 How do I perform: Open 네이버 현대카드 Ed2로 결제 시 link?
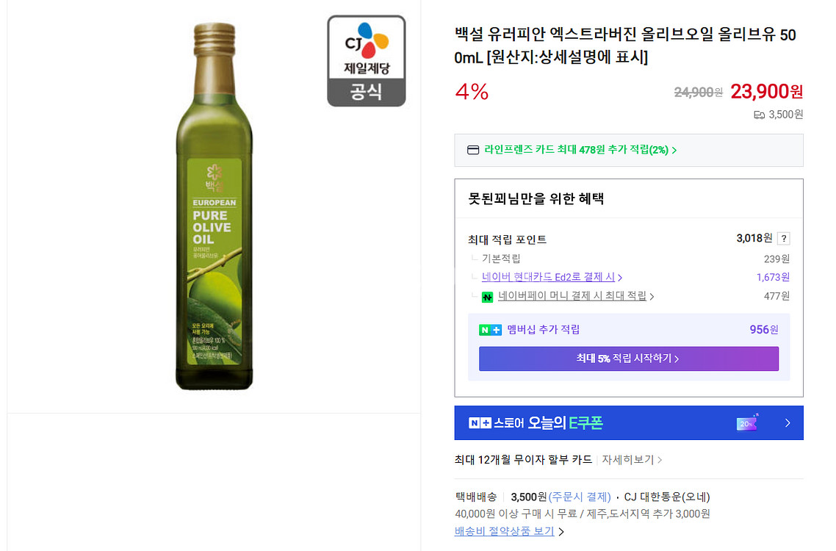548,277
